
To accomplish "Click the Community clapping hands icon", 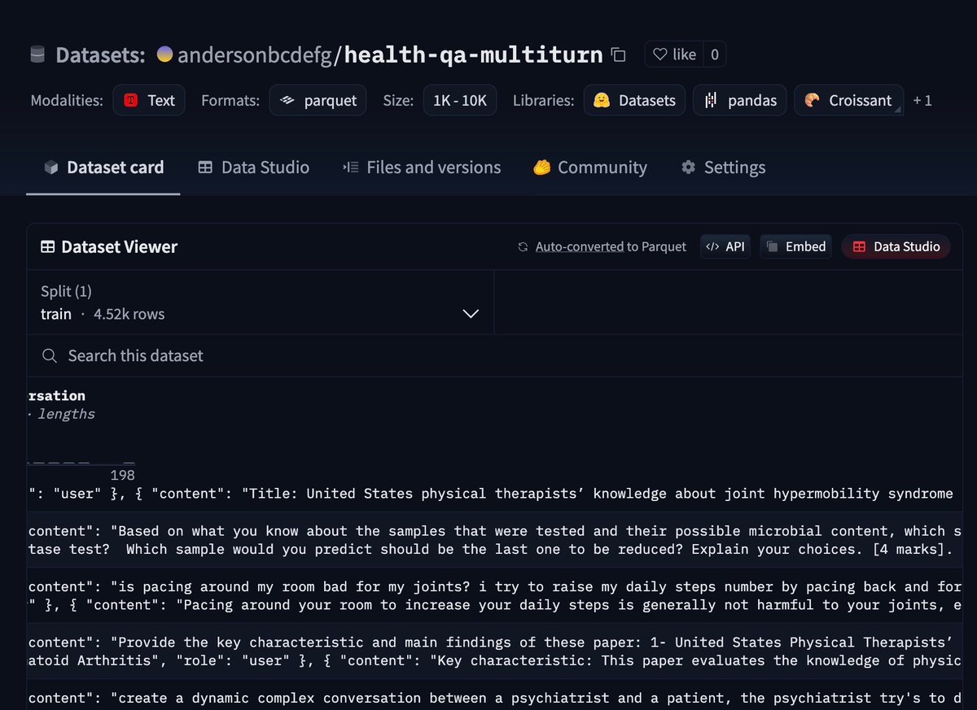I will click(542, 168).
